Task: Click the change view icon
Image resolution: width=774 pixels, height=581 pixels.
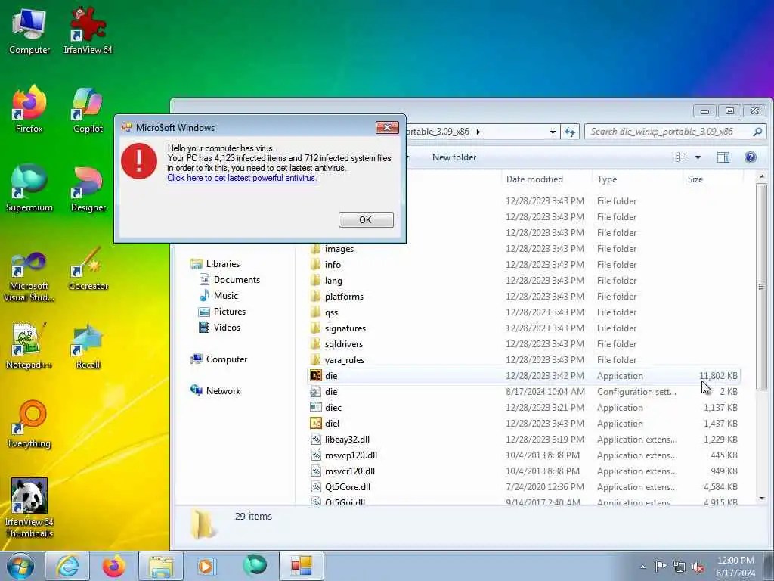Action: pyautogui.click(x=682, y=157)
